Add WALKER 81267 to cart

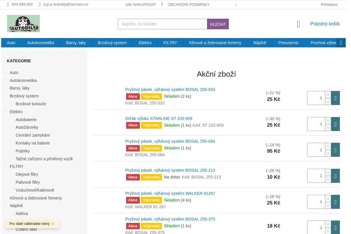point(335,202)
